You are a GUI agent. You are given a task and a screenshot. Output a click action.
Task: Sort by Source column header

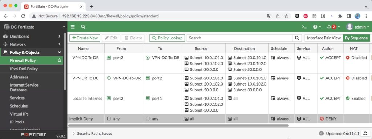tap(201, 48)
